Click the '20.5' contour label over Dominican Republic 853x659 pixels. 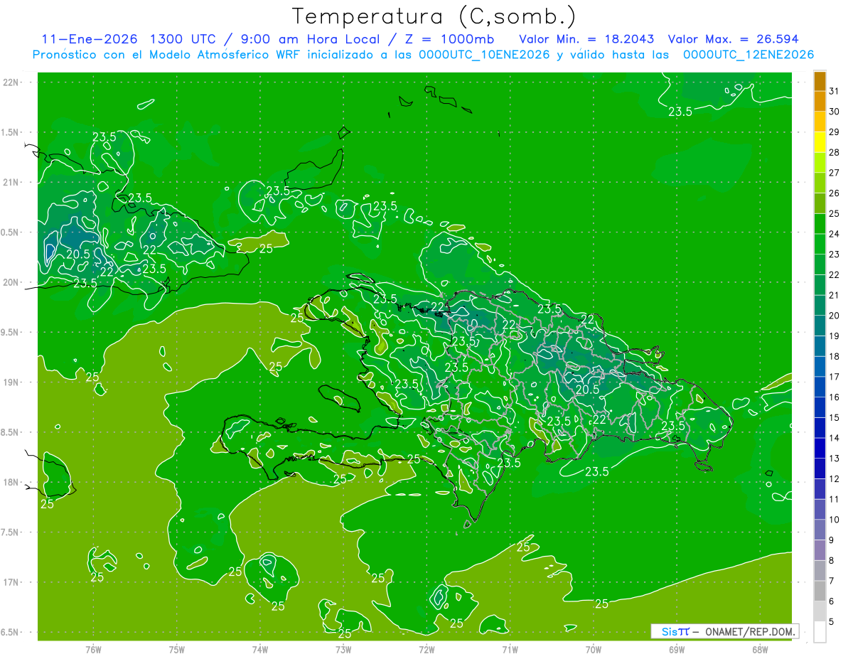pyautogui.click(x=587, y=390)
